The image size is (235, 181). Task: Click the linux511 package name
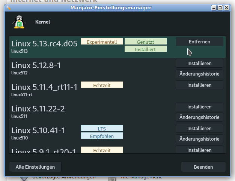coord(19,116)
